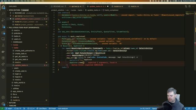Viewport: 196px width, 110px height.
Task: Start Live Share from status bar
Action: 41,108
